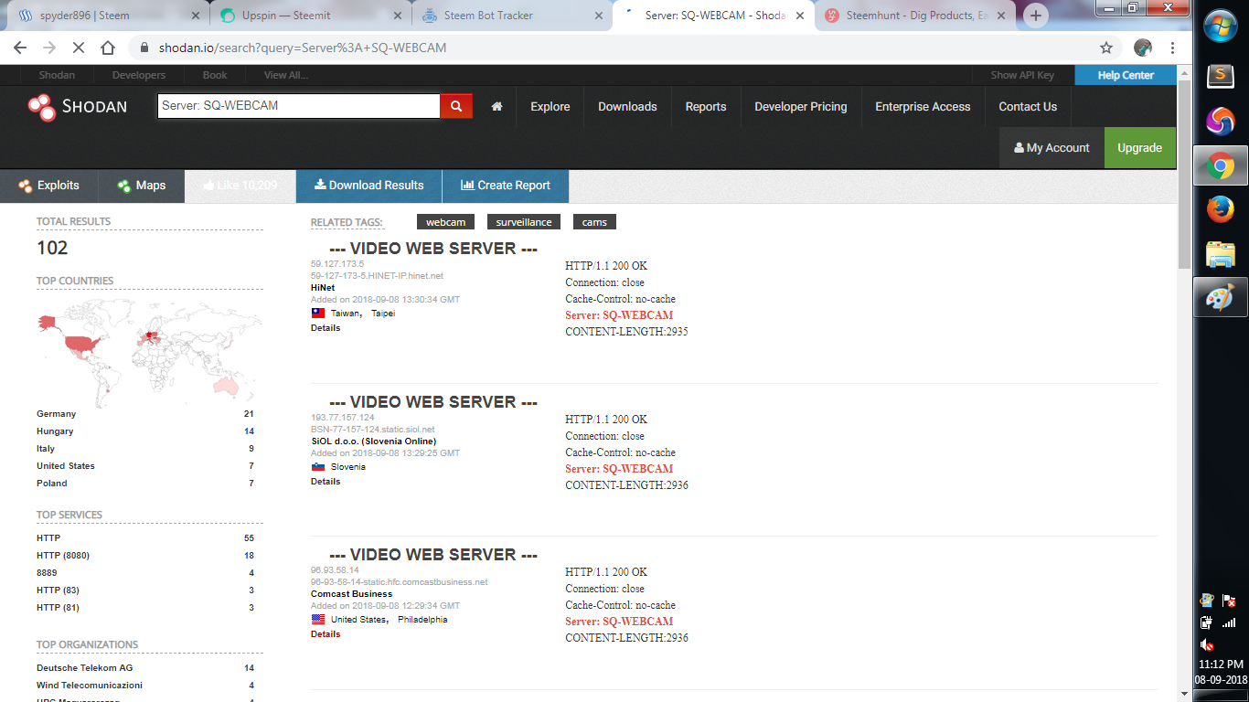Click Book link in top bar
Viewport: 1249px width, 702px height.
tap(215, 75)
